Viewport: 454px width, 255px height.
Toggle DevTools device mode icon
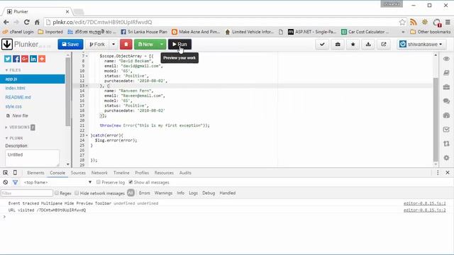tap(15, 173)
